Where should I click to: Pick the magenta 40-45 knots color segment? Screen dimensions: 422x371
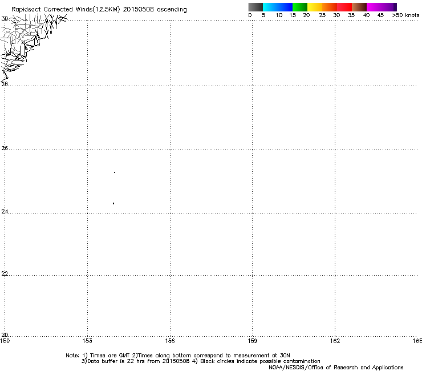pos(379,7)
